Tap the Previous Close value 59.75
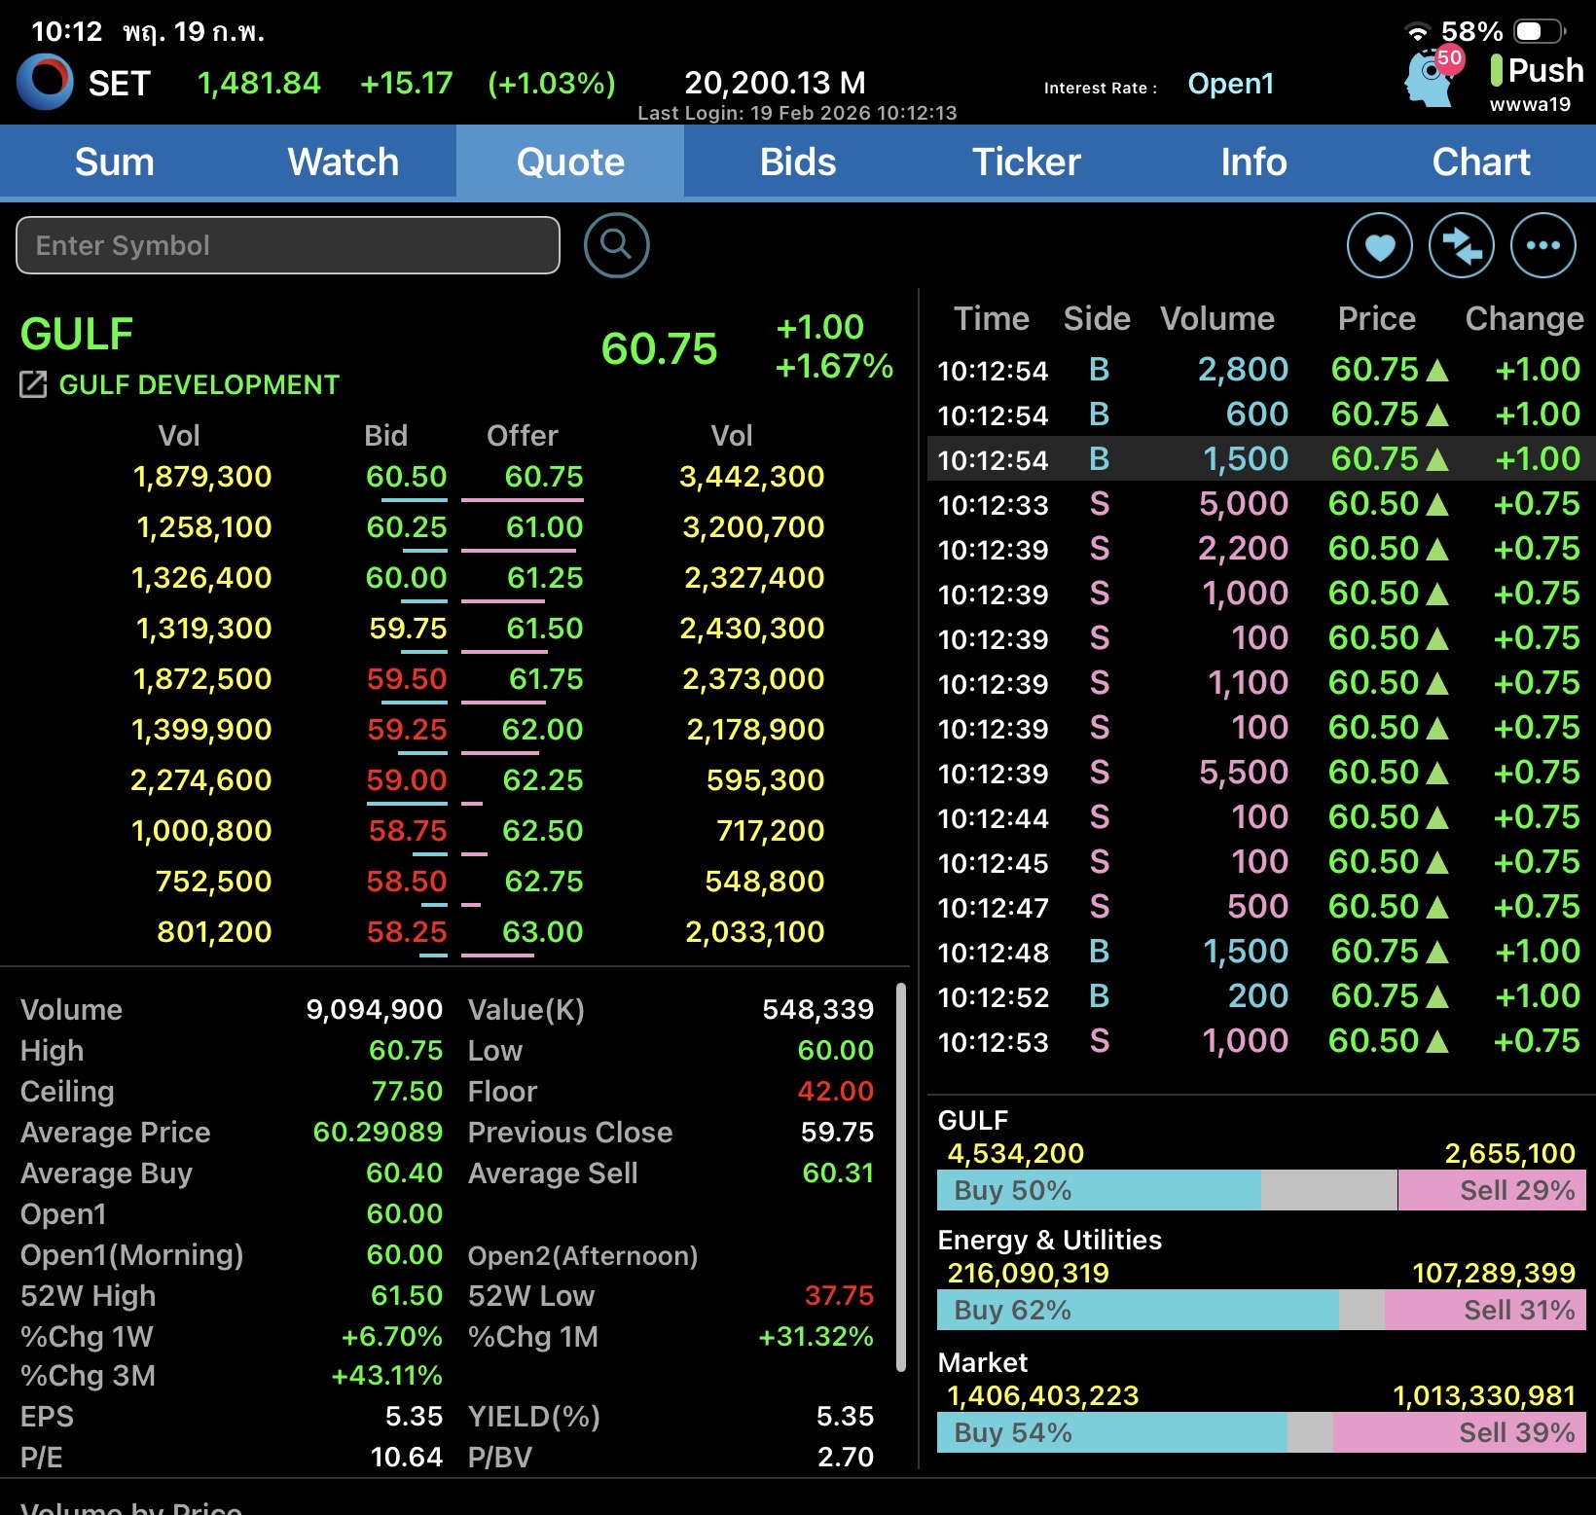 tap(837, 1133)
